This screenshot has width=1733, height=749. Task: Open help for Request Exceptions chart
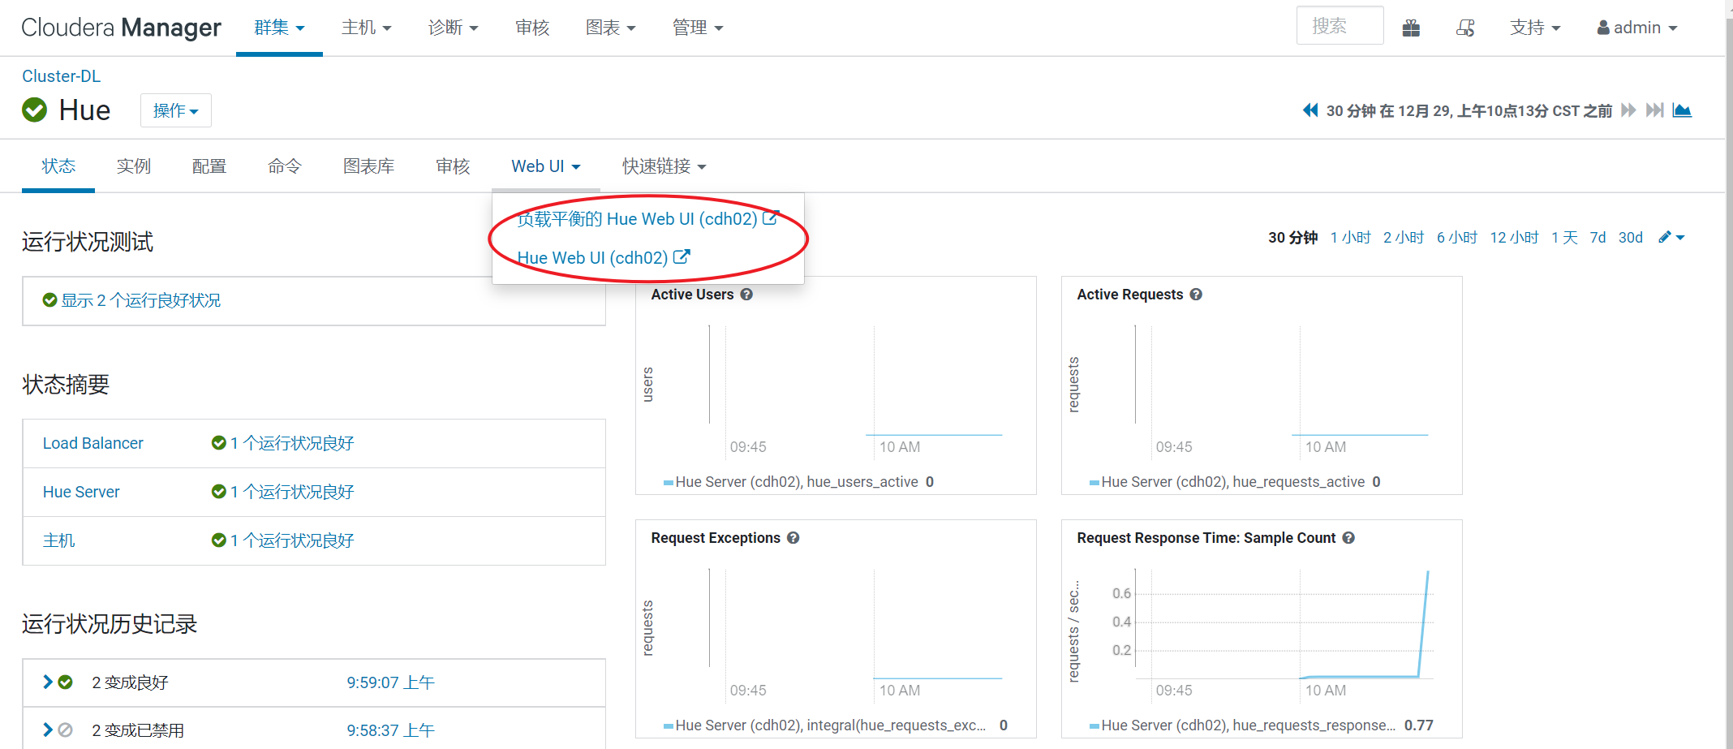coord(793,538)
